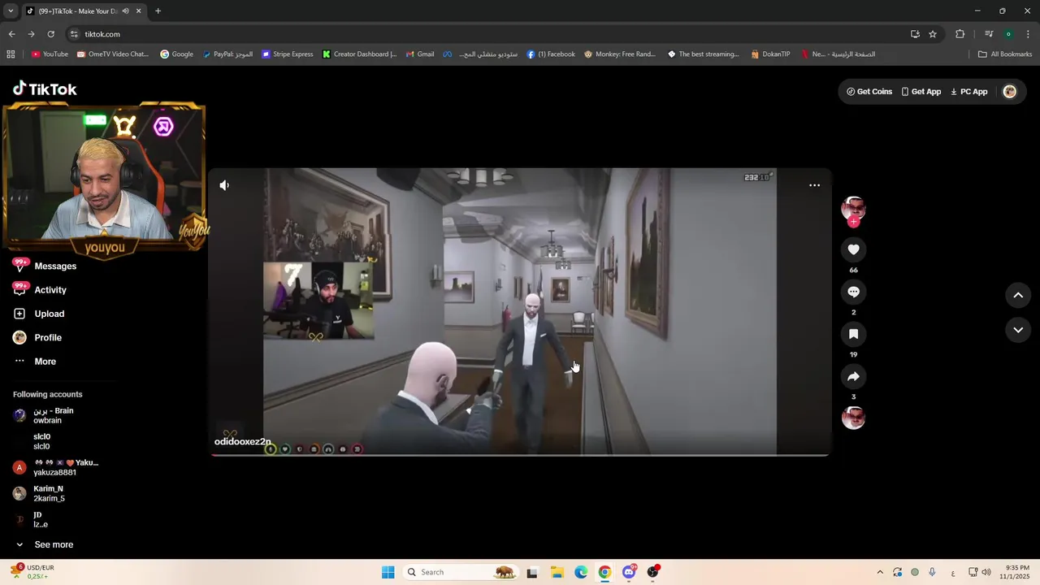Open the media control icon in toolbar
The height and width of the screenshot is (585, 1040).
click(989, 34)
